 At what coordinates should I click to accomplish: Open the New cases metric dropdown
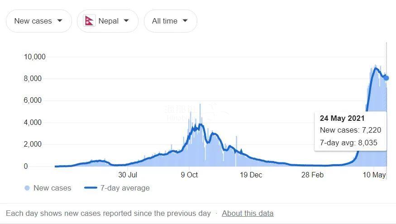pos(39,21)
